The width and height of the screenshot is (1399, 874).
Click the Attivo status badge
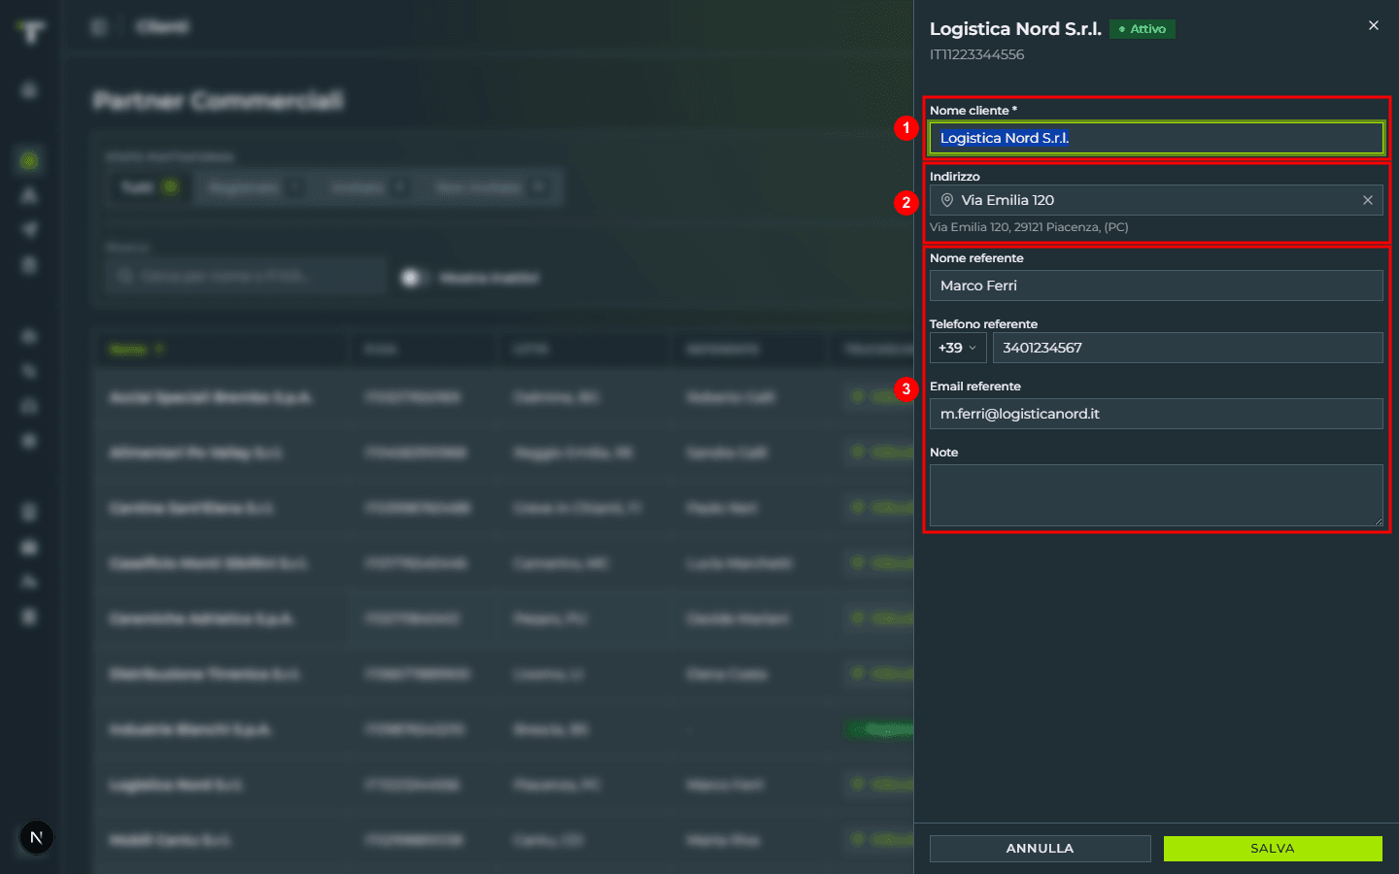[x=1143, y=29]
